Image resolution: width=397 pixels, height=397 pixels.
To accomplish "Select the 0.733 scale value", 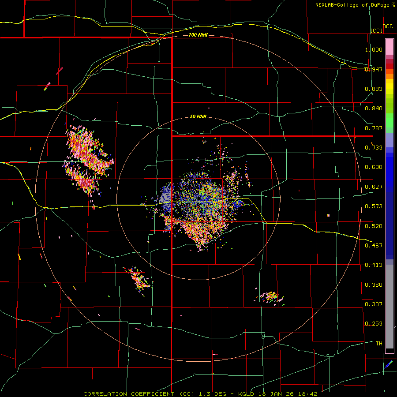I will point(374,148).
